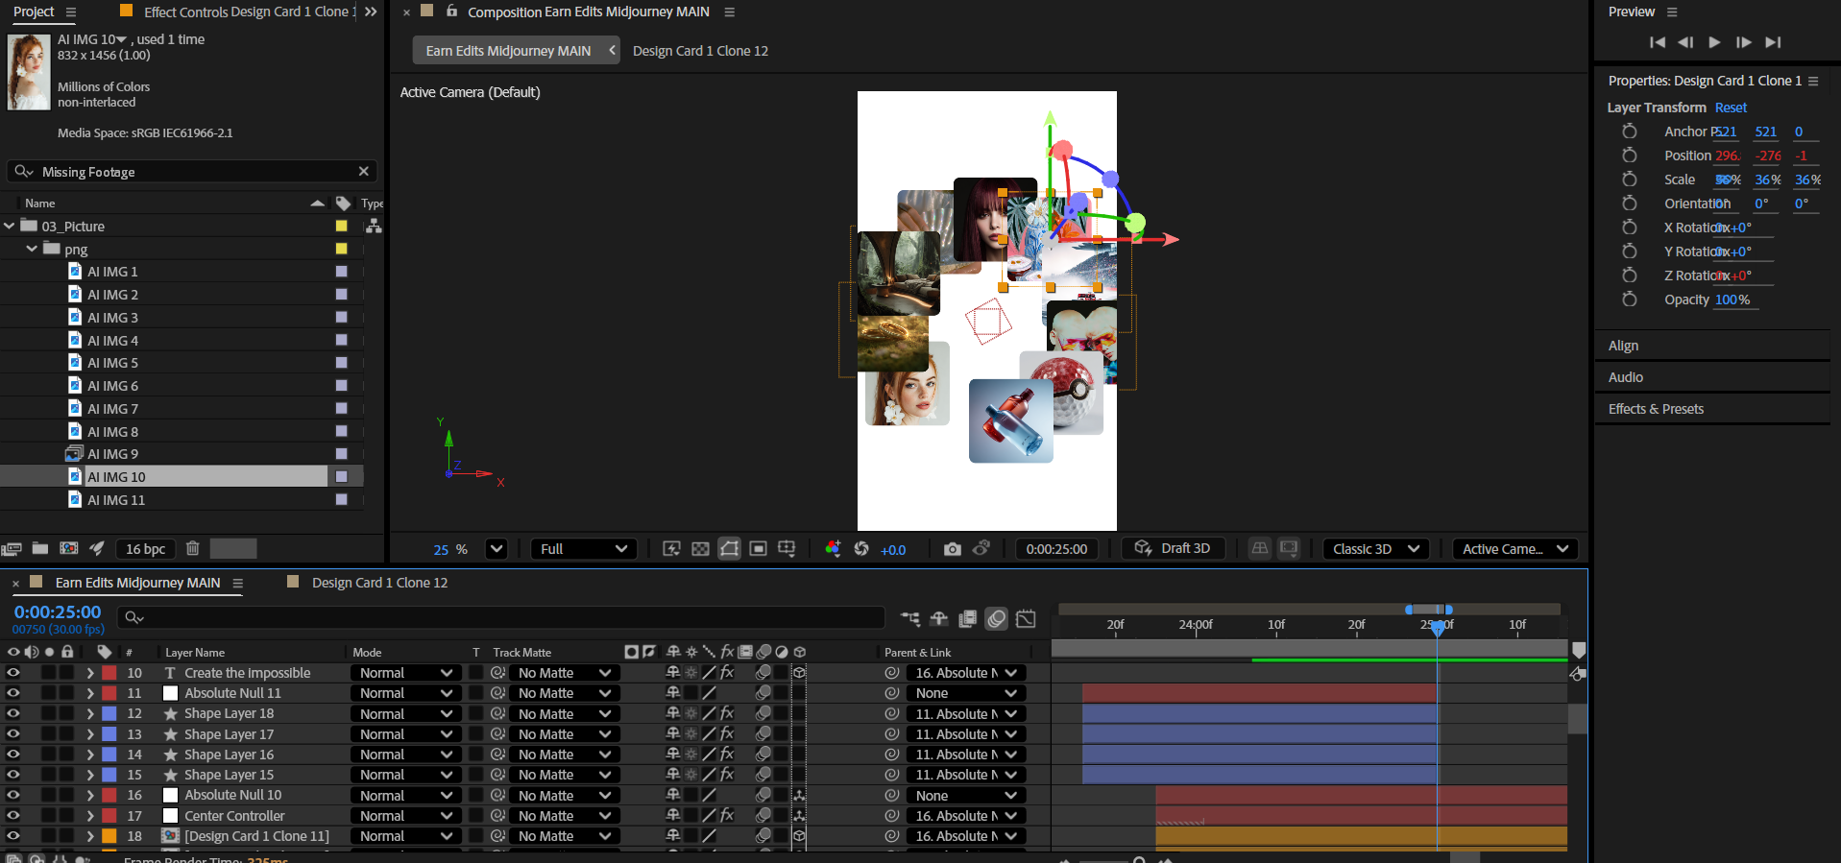Click Reset next to Layer Transform
Screen dimensions: 1841x863
tap(1731, 108)
